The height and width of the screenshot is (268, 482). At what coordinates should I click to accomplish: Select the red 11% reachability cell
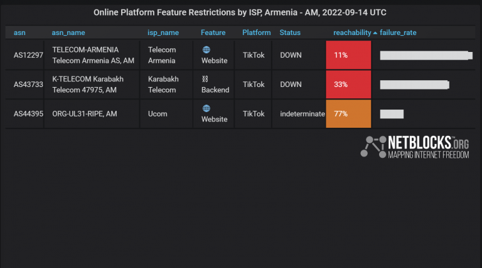pyautogui.click(x=348, y=55)
